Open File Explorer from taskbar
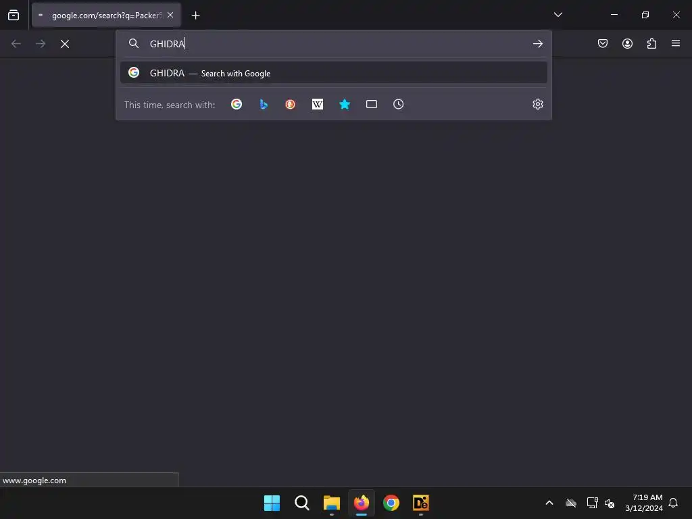The height and width of the screenshot is (519, 692). pyautogui.click(x=331, y=503)
